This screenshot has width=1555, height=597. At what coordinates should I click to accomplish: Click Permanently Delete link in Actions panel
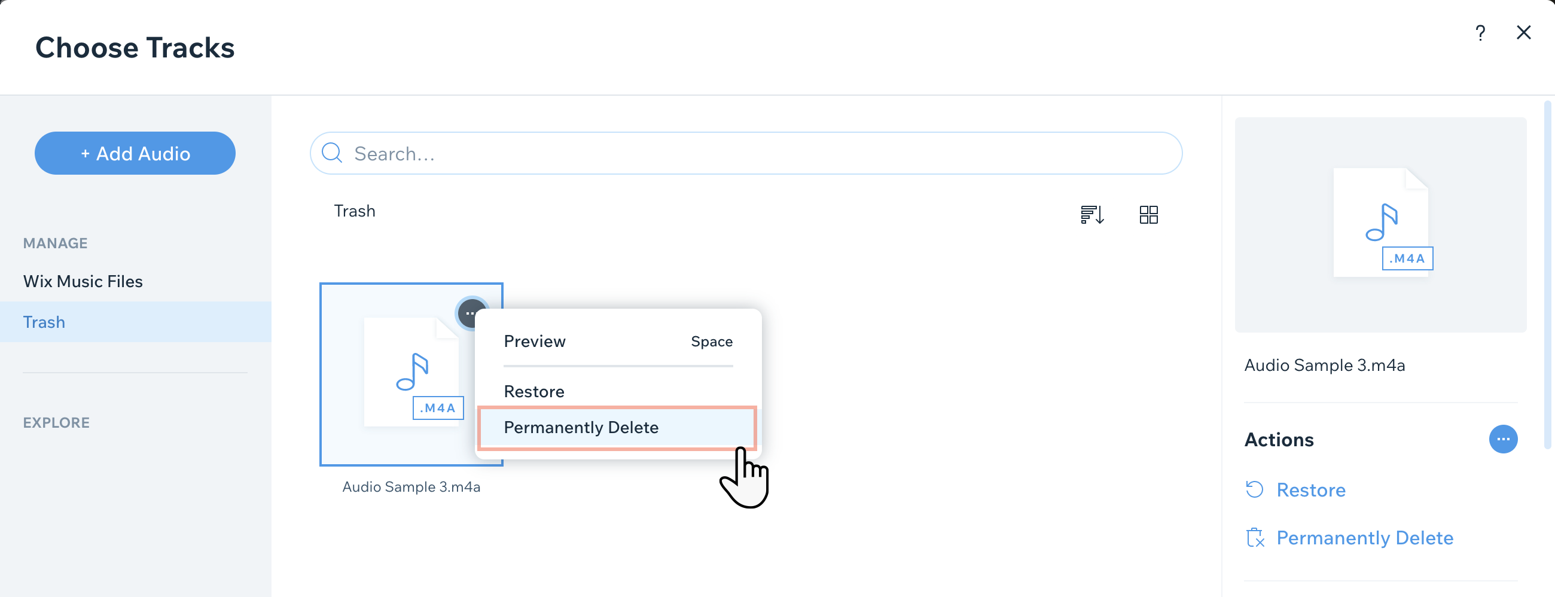(1364, 537)
